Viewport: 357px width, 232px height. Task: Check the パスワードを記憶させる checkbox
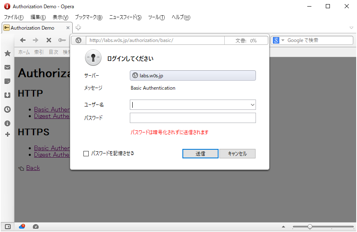[86, 153]
